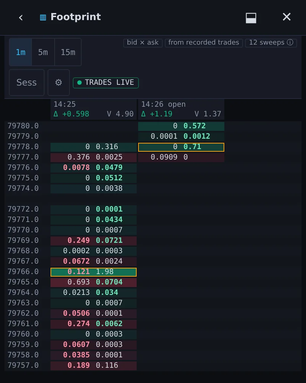Click the 0 × 0.0434 cell

tap(94, 220)
